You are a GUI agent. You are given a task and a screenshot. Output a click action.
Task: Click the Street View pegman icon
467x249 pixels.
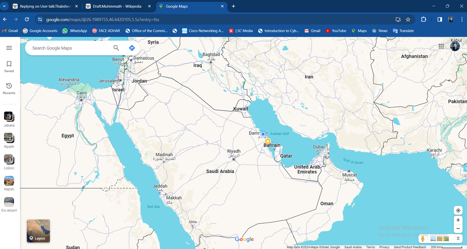423,239
